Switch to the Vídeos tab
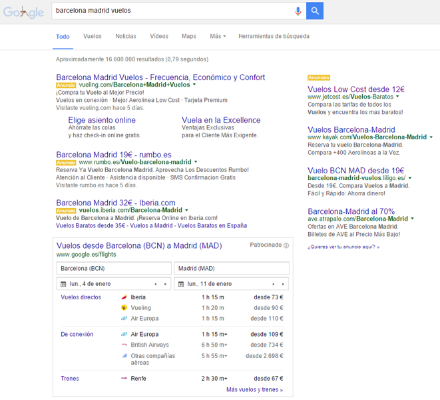 point(159,36)
